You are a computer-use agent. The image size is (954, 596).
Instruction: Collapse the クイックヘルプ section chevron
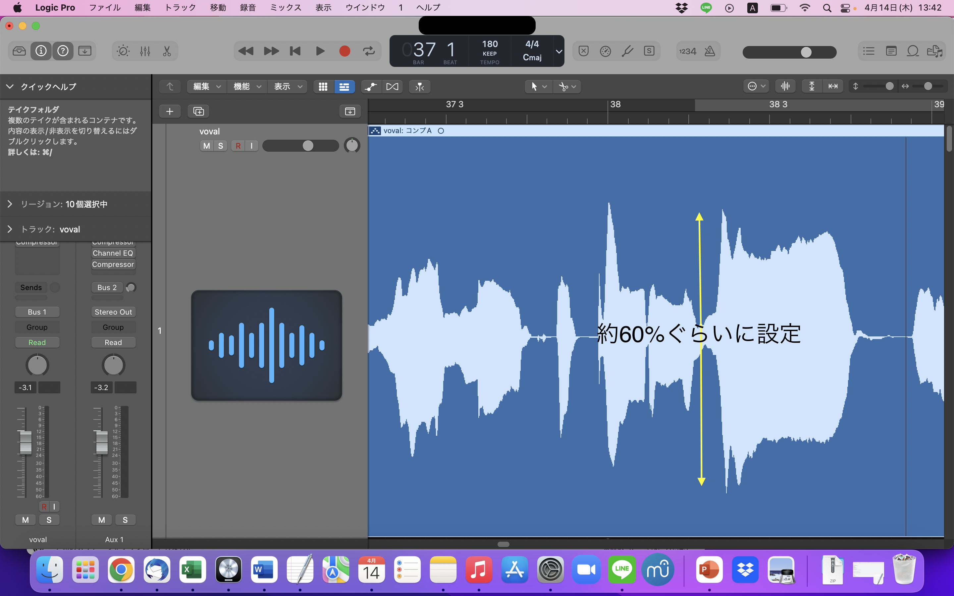click(x=10, y=86)
